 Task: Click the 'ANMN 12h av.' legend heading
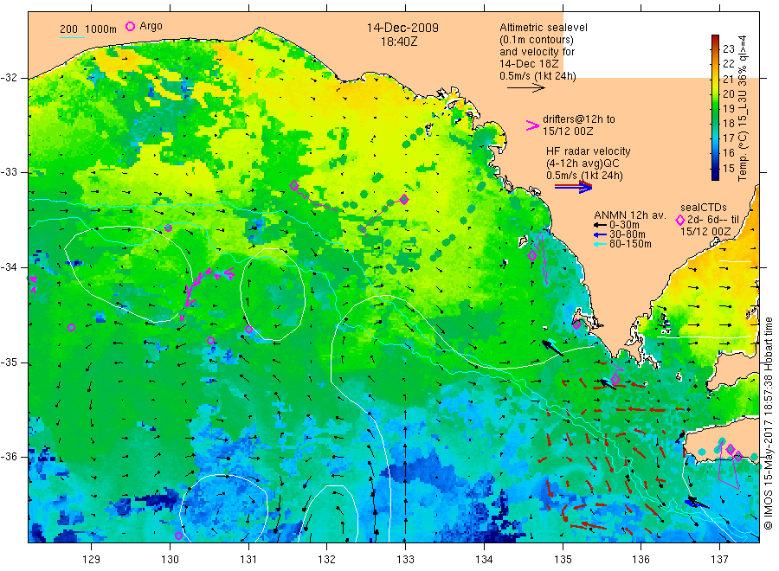630,215
